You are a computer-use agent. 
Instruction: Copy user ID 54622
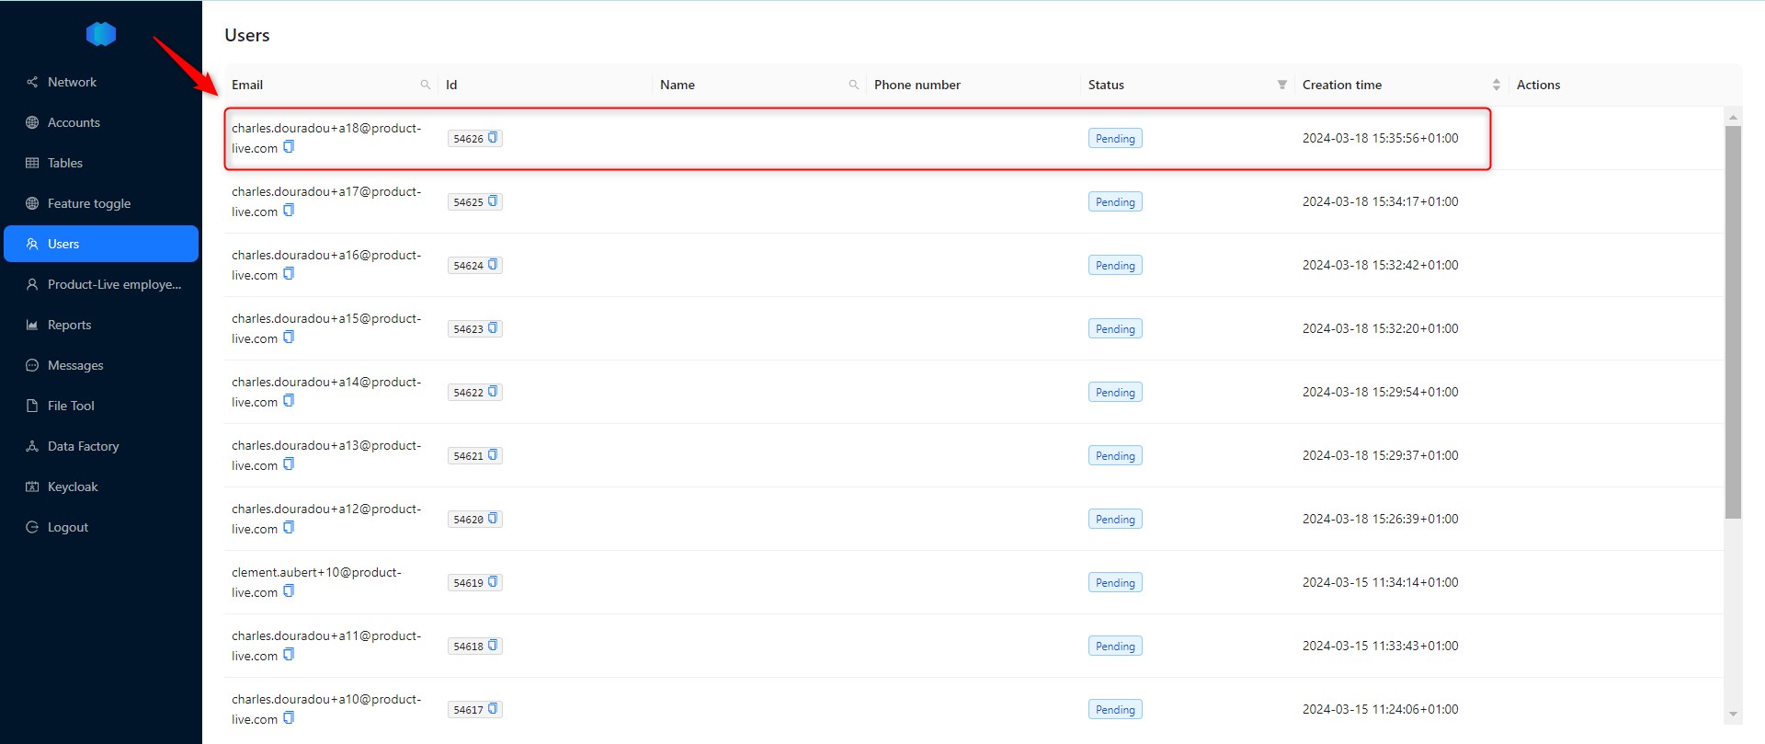493,392
